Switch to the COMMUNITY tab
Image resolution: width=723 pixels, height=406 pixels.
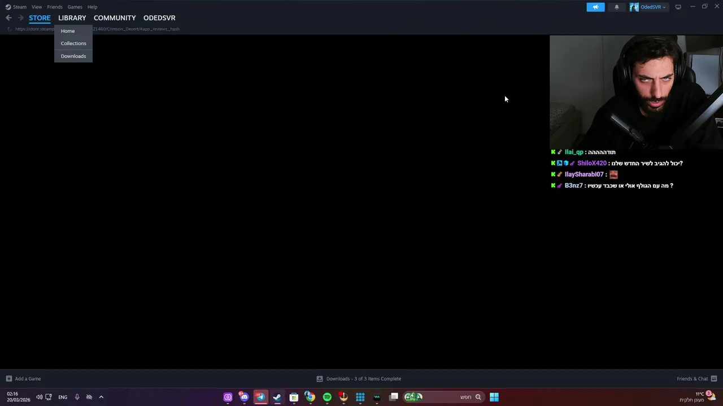115,18
